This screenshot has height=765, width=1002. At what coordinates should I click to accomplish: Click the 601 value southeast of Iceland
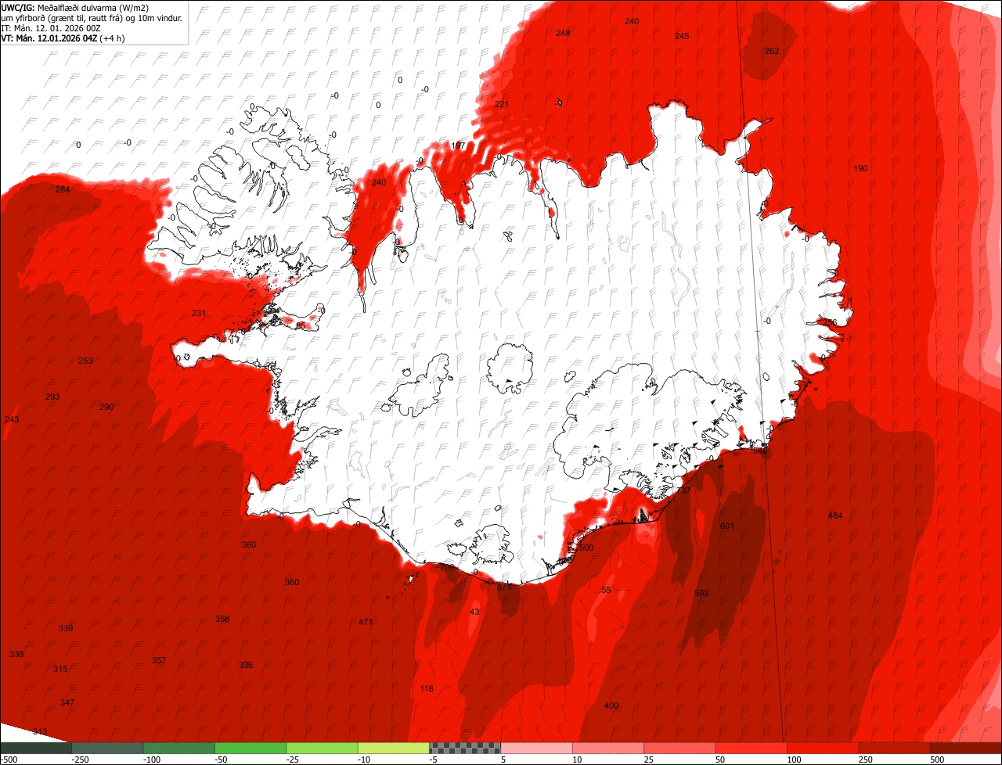pyautogui.click(x=727, y=526)
